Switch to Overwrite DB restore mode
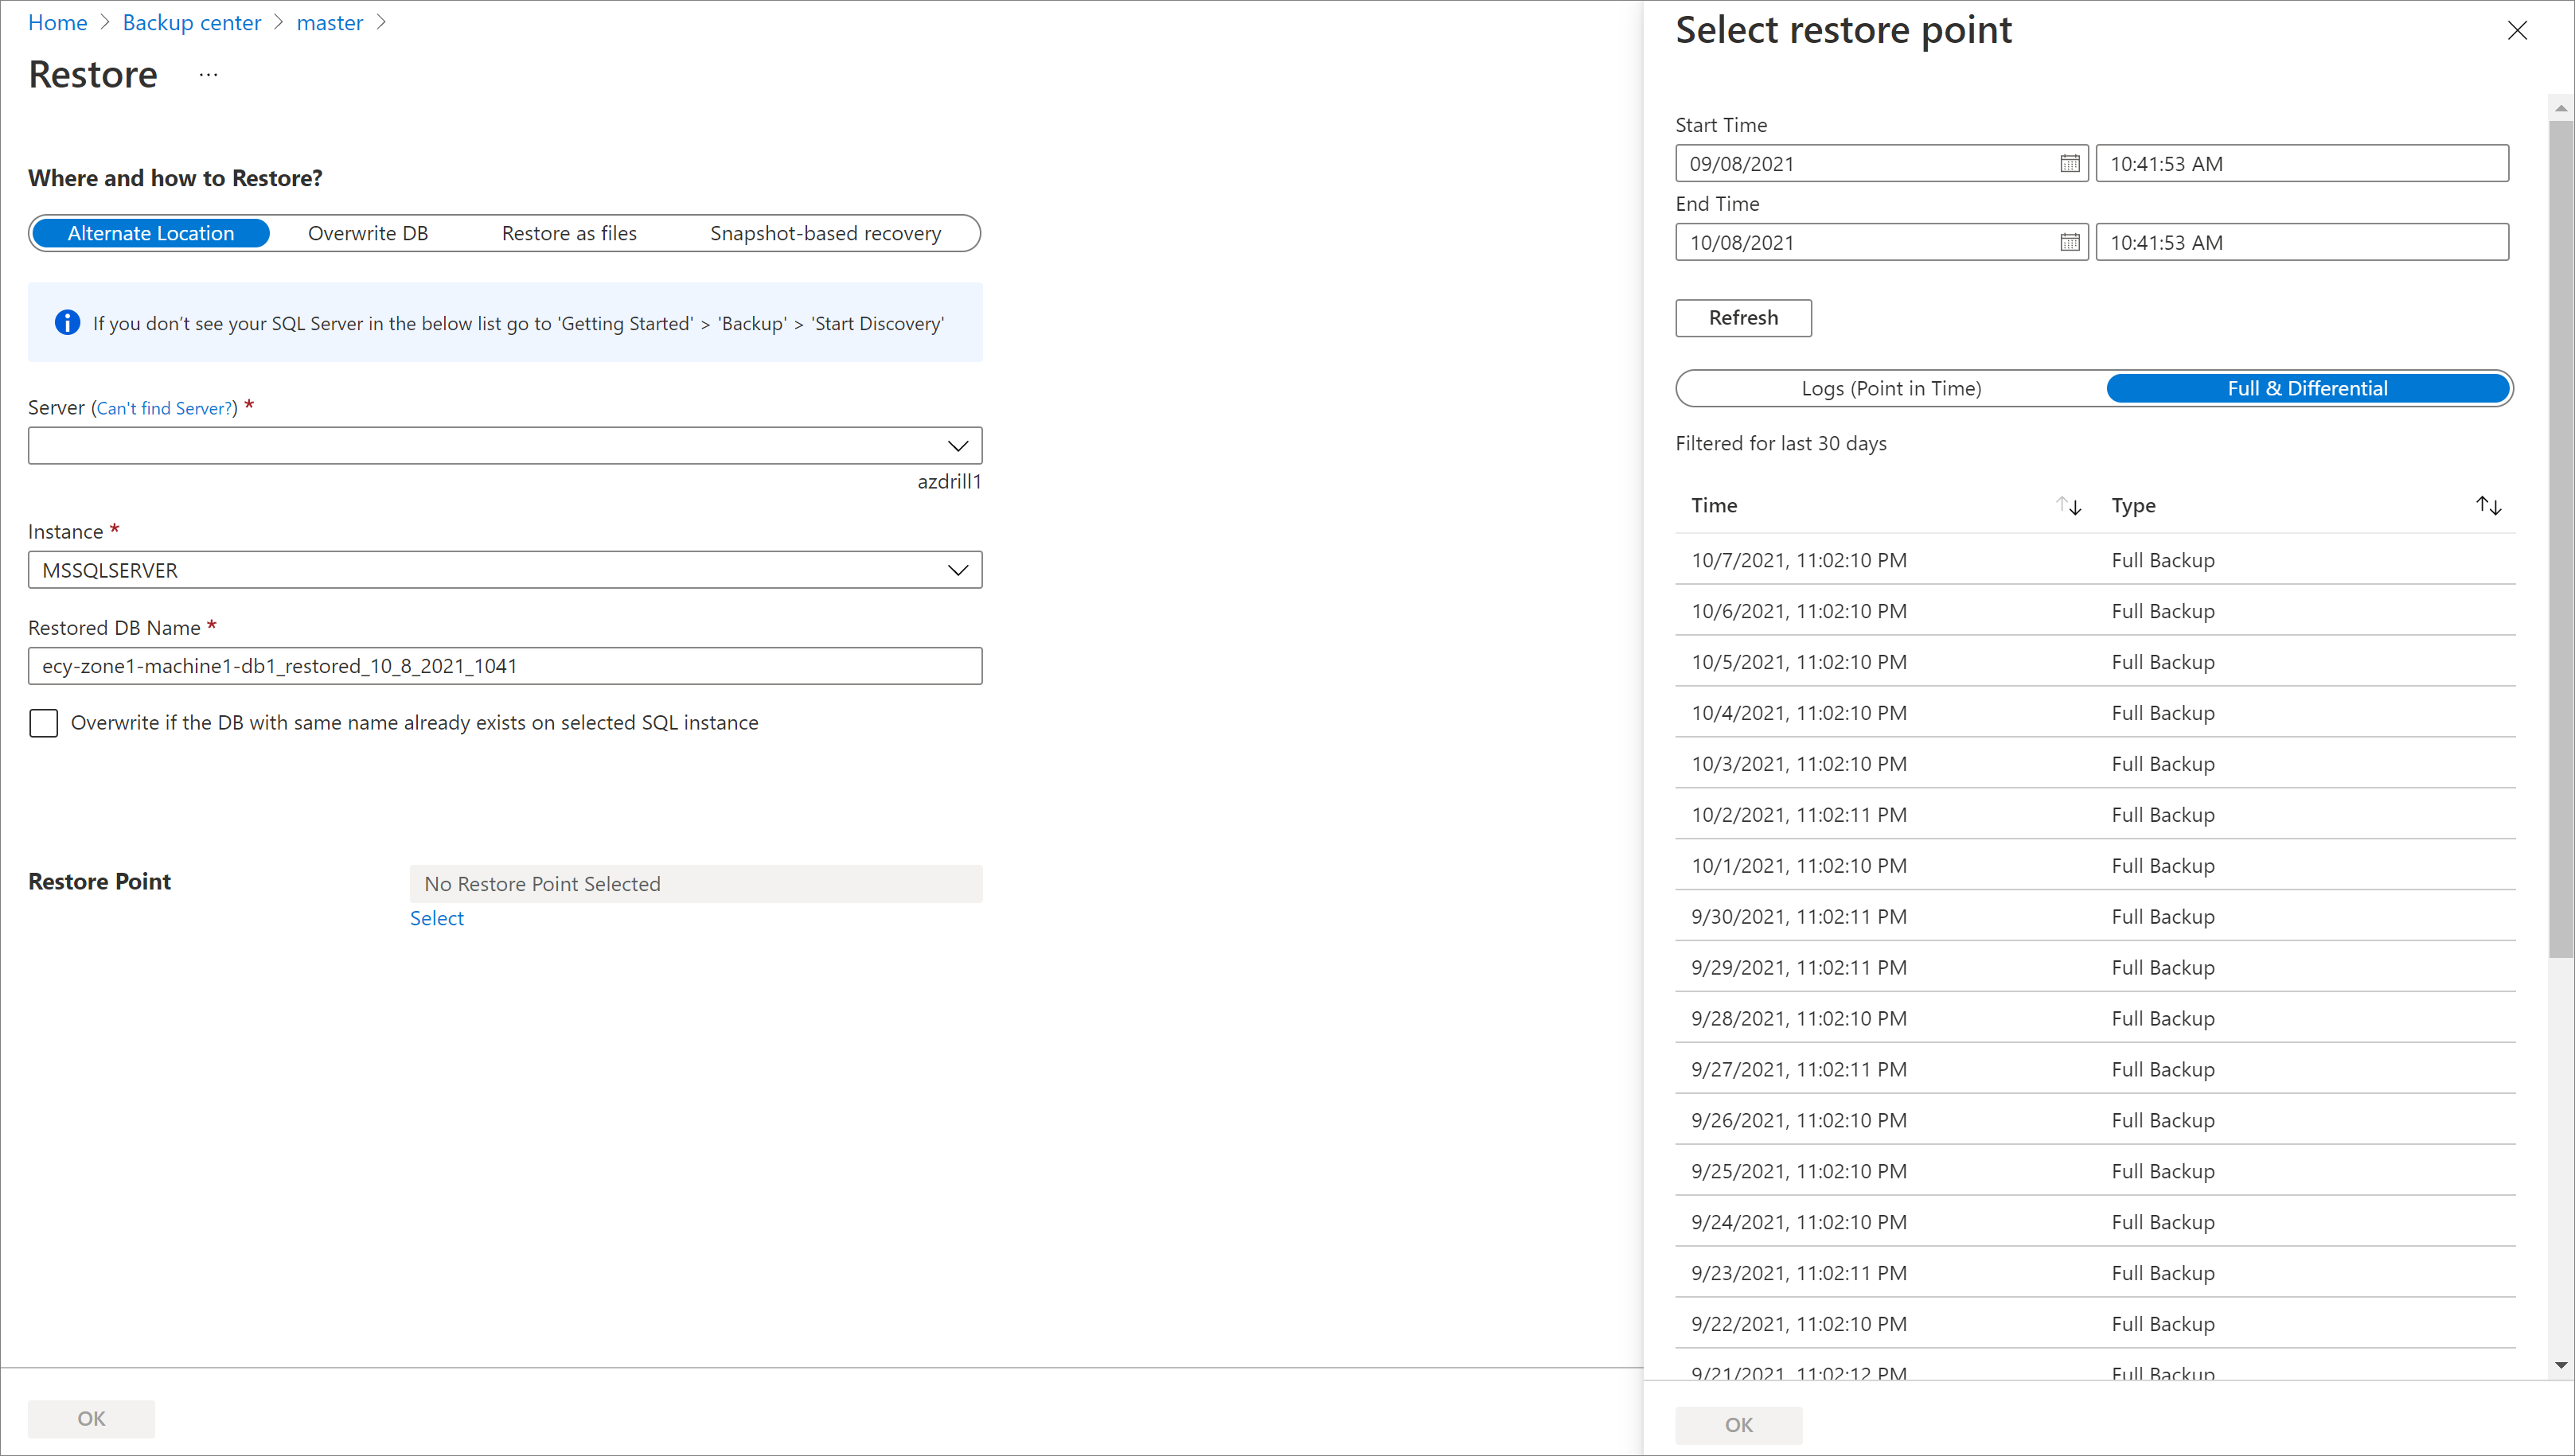 [x=366, y=232]
